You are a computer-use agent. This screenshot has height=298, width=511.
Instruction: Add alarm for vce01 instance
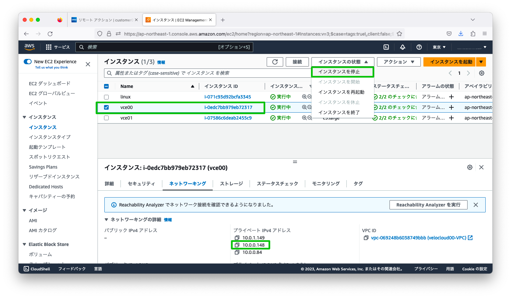point(451,118)
